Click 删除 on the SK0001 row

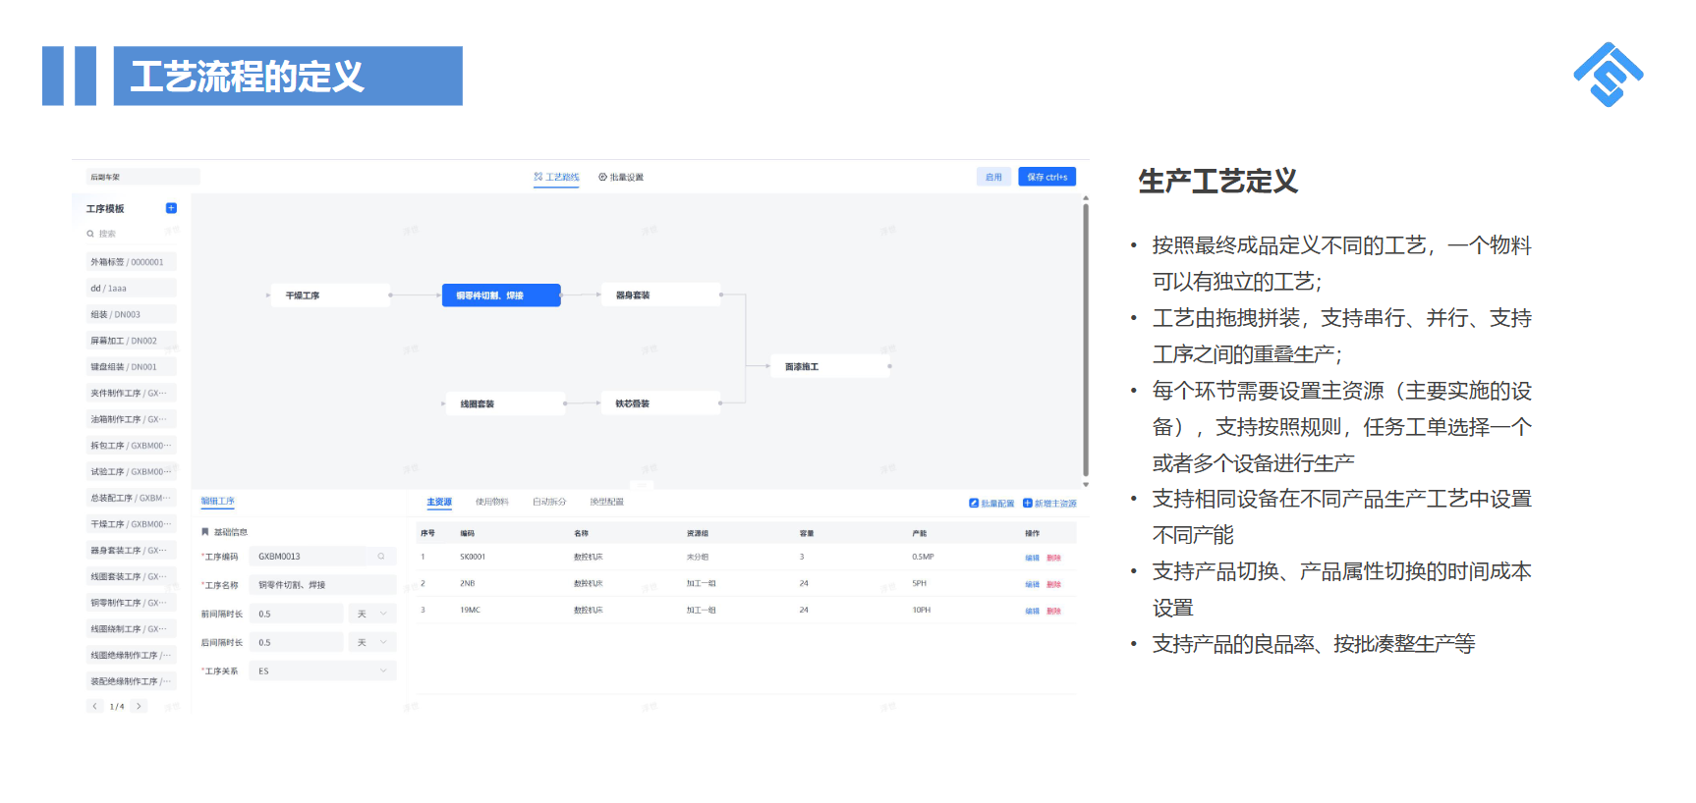1053,558
